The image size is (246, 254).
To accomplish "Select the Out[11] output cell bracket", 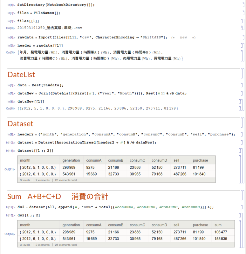I will [240, 169].
